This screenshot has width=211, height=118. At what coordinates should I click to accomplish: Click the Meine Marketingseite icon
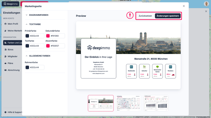pos(5,31)
